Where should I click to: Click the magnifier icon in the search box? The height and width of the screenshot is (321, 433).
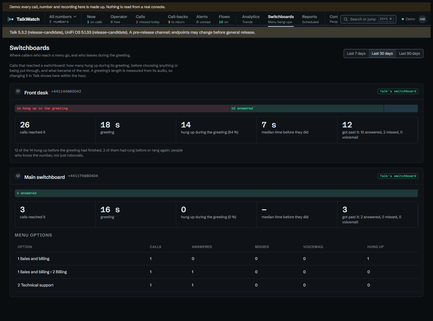point(346,19)
